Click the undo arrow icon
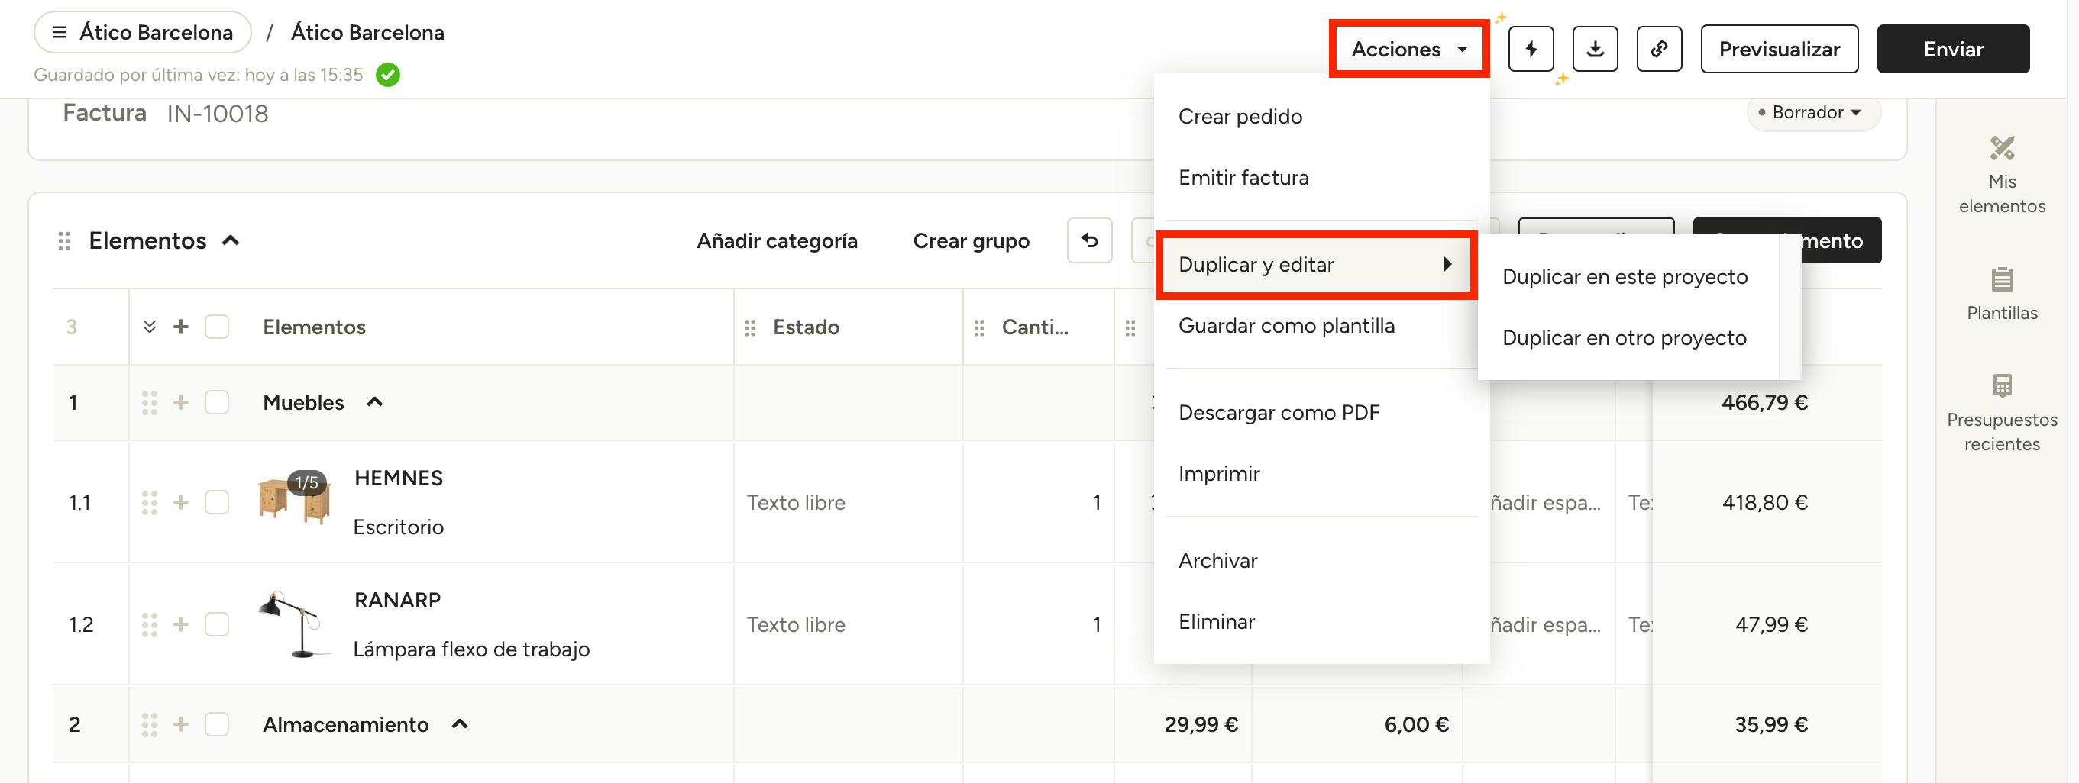 (1088, 240)
